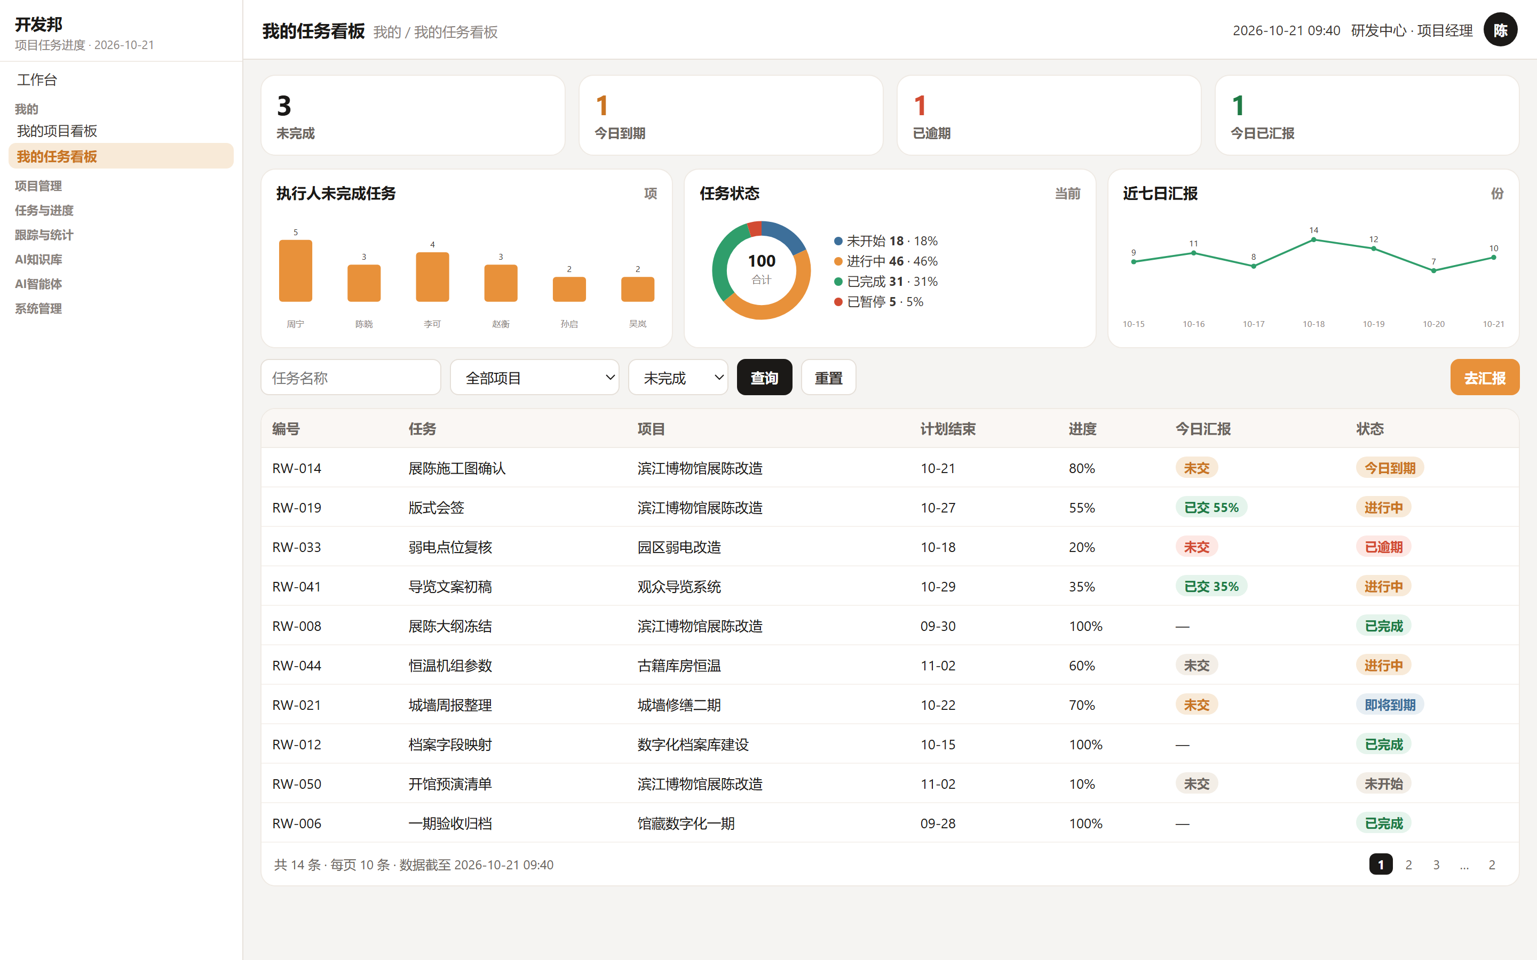Click the 即将到期 status tag

(1390, 705)
